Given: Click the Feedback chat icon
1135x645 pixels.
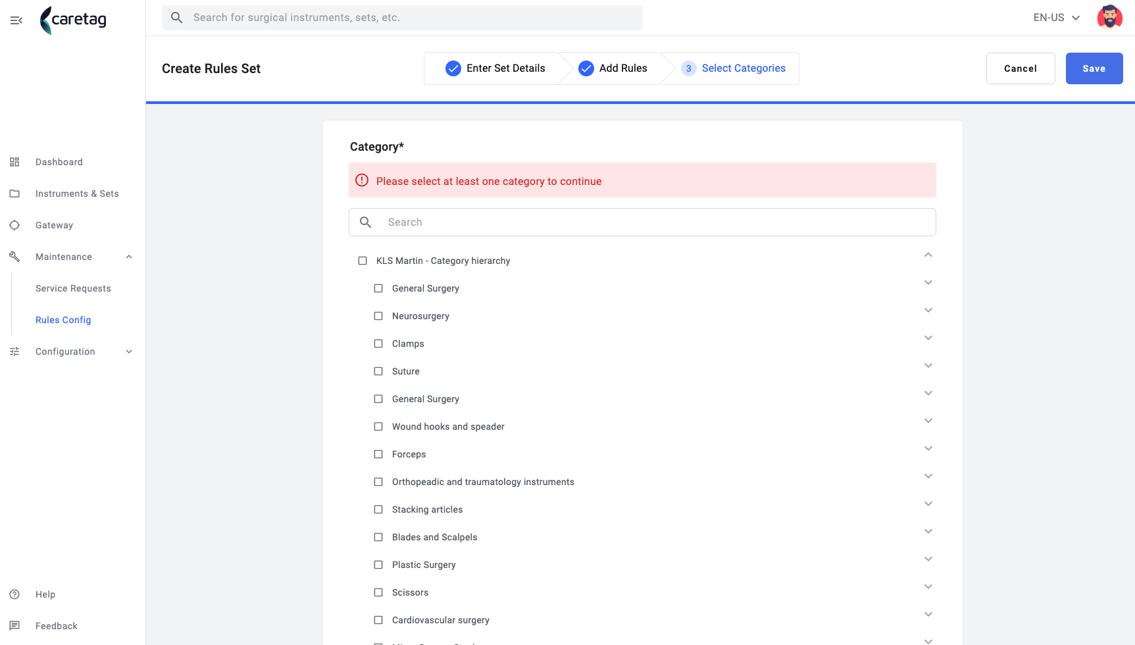Looking at the screenshot, I should 14,626.
